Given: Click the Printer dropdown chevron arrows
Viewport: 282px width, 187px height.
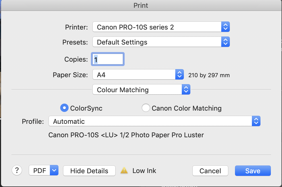Looking at the screenshot, I should pyautogui.click(x=225, y=27).
